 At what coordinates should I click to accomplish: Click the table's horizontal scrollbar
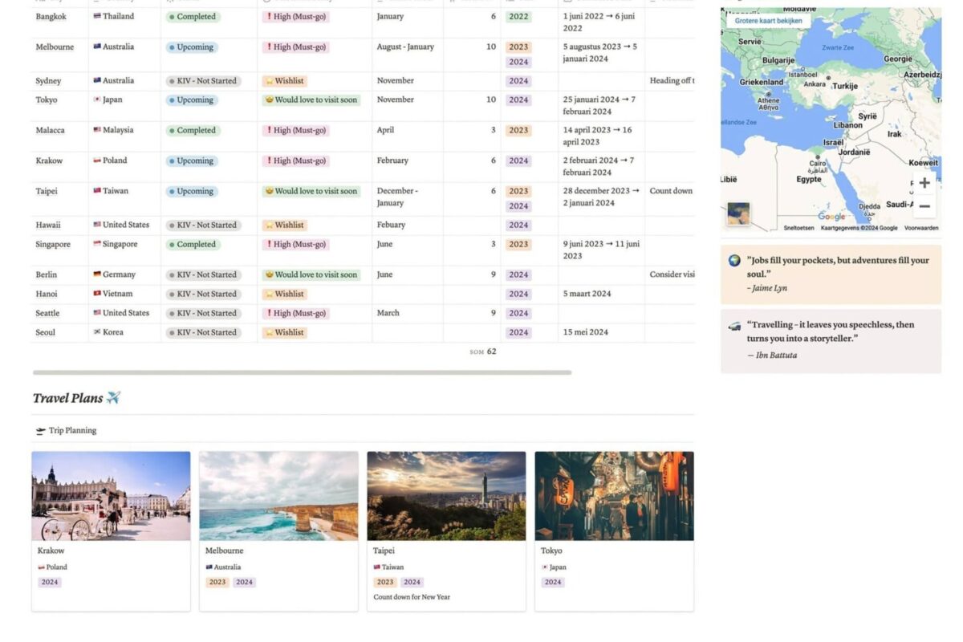click(x=302, y=372)
